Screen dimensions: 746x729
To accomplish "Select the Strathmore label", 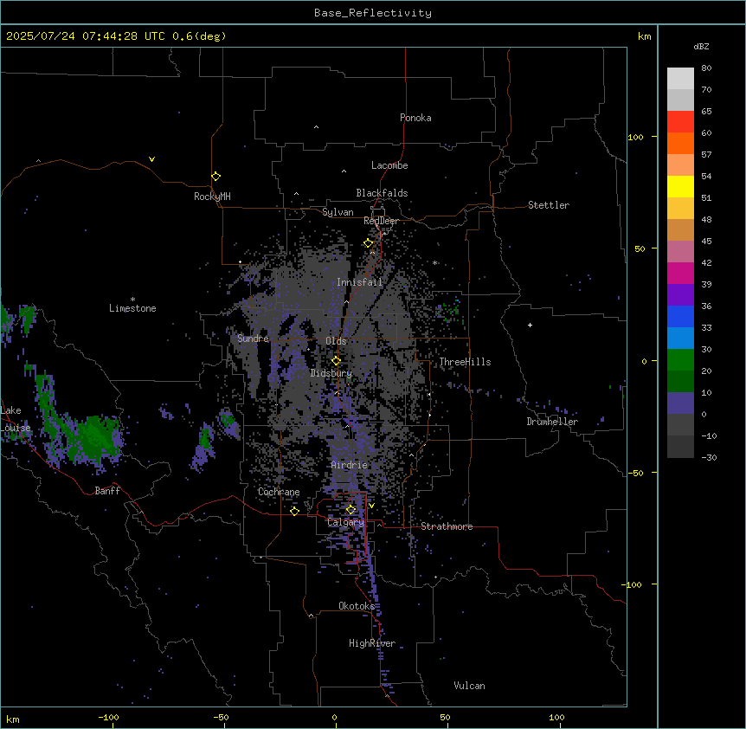I will [447, 526].
